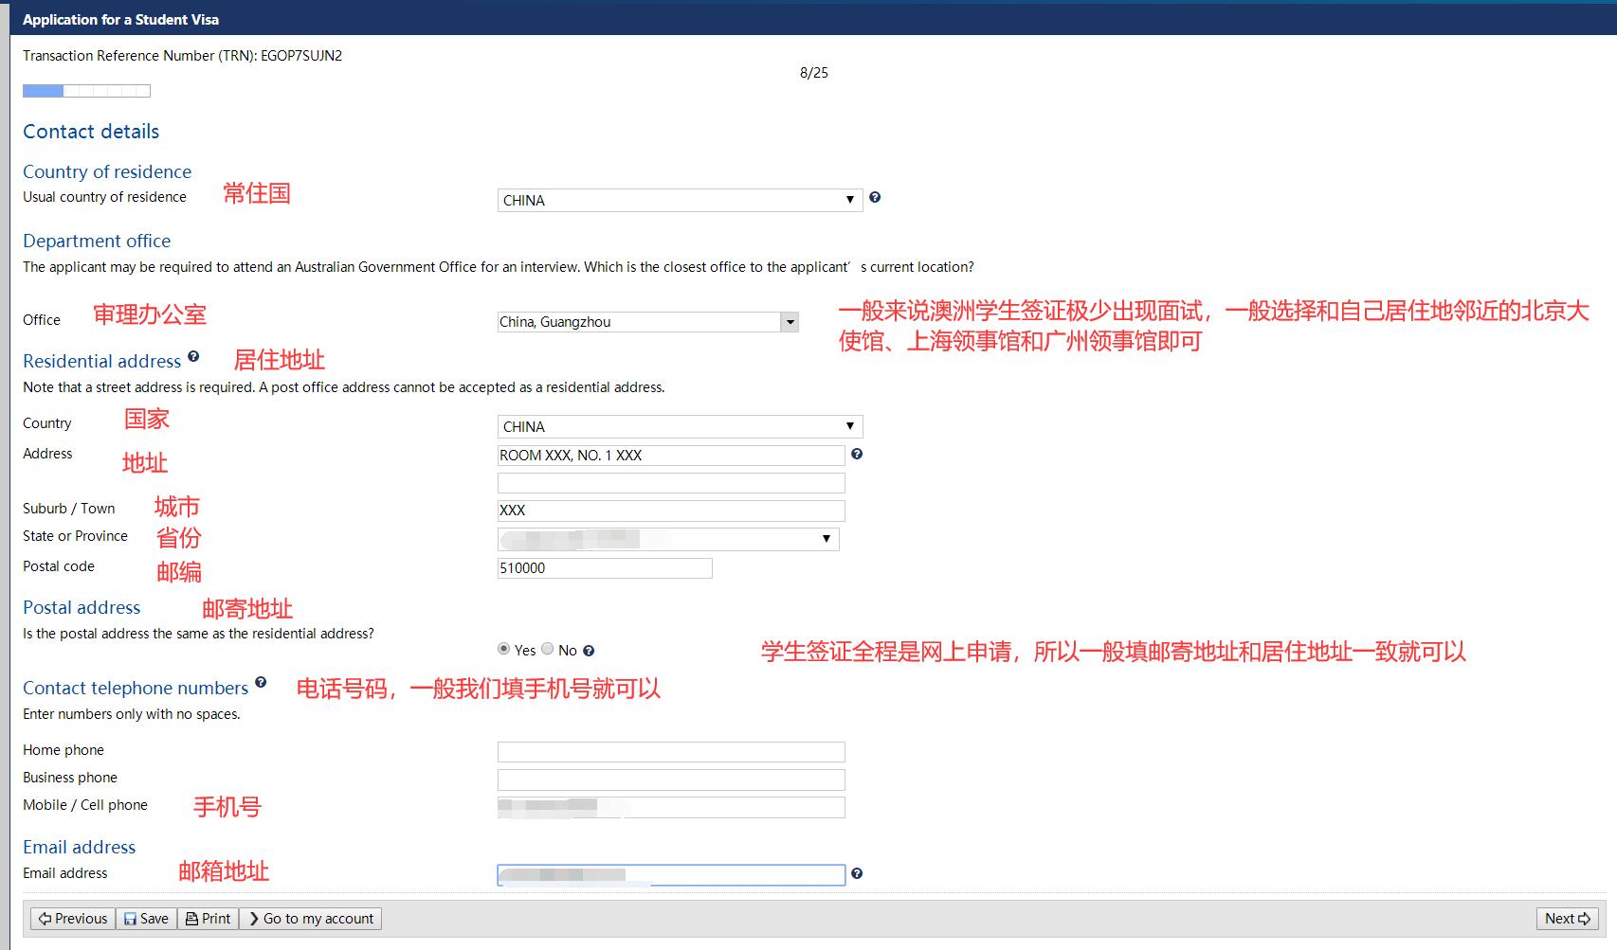Proceed with the Next button

click(1567, 919)
